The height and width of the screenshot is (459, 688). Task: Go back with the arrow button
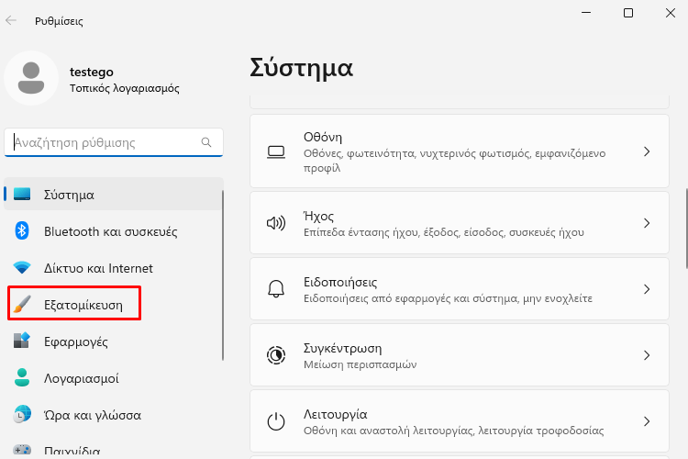pyautogui.click(x=11, y=20)
